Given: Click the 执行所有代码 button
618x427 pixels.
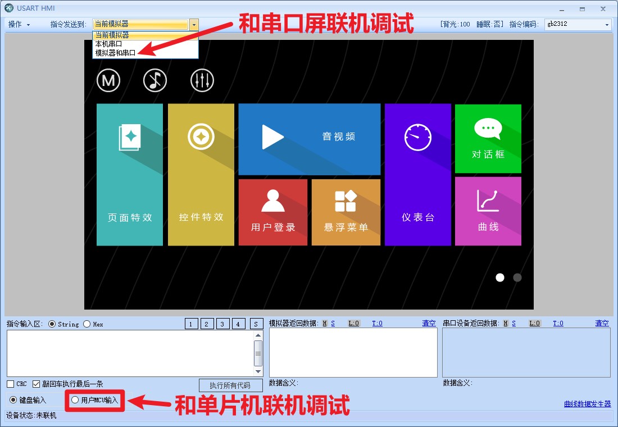Looking at the screenshot, I should point(231,385).
